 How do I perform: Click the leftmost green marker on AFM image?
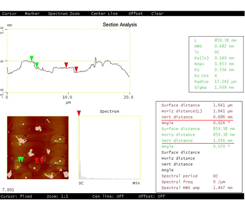coord(19,159)
